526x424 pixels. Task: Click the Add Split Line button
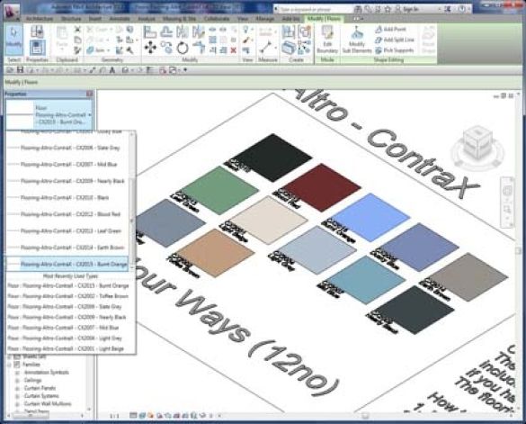point(395,40)
